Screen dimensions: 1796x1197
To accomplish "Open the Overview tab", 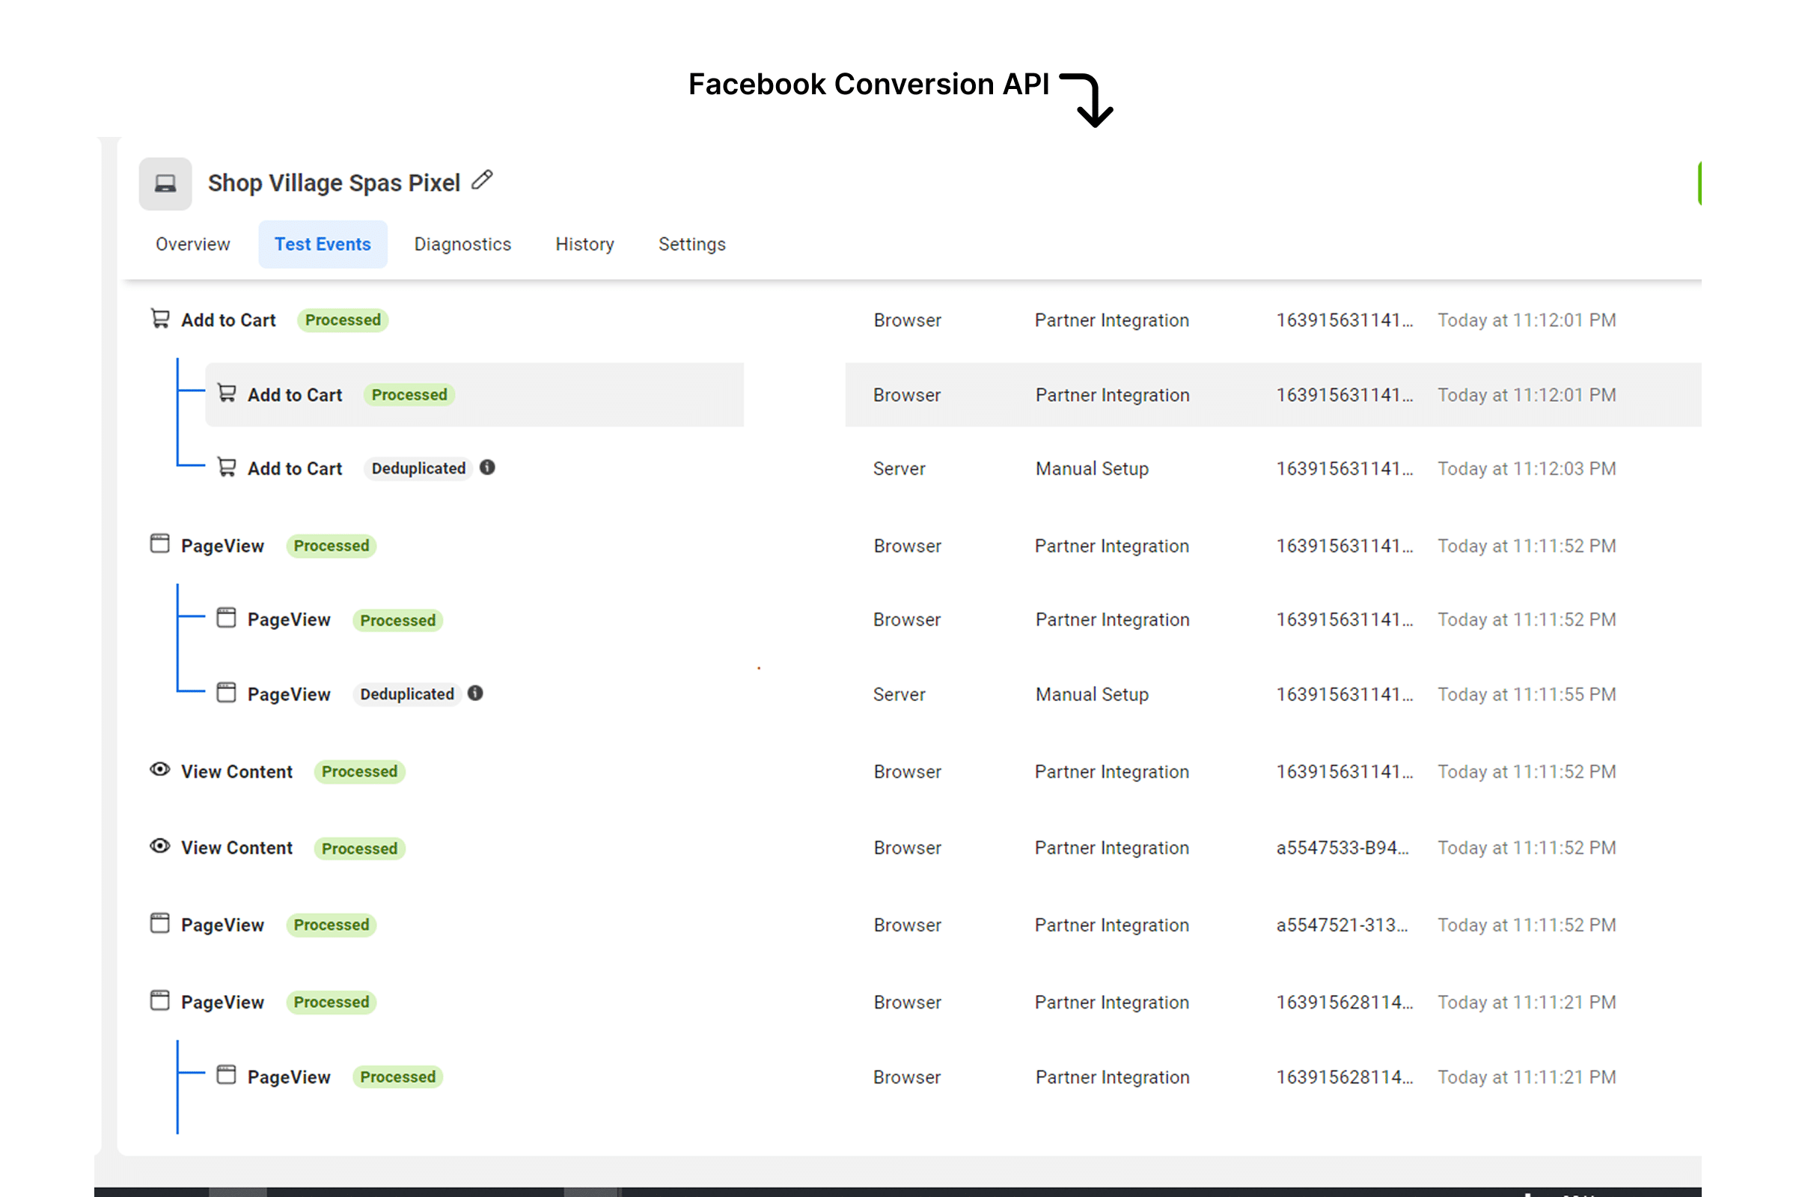I will click(192, 245).
